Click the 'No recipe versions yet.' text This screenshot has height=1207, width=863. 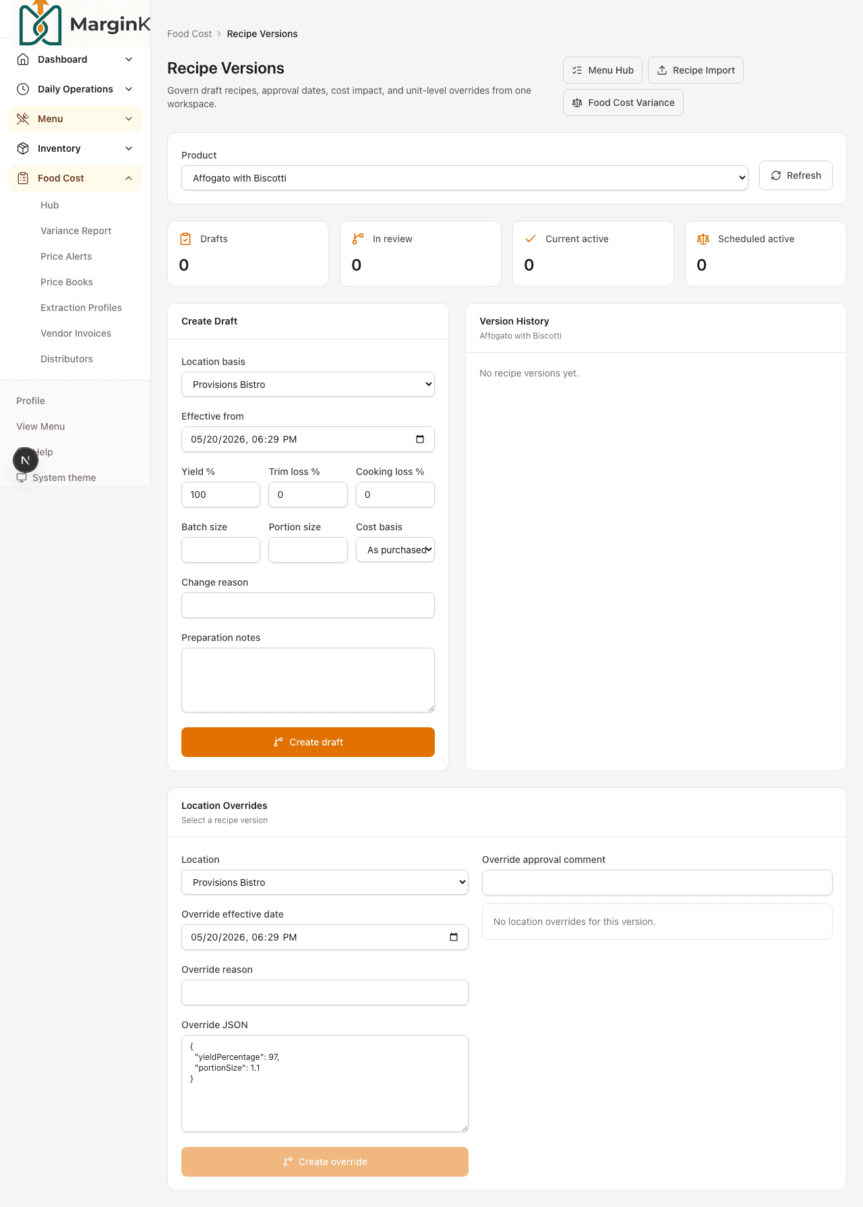pos(529,373)
